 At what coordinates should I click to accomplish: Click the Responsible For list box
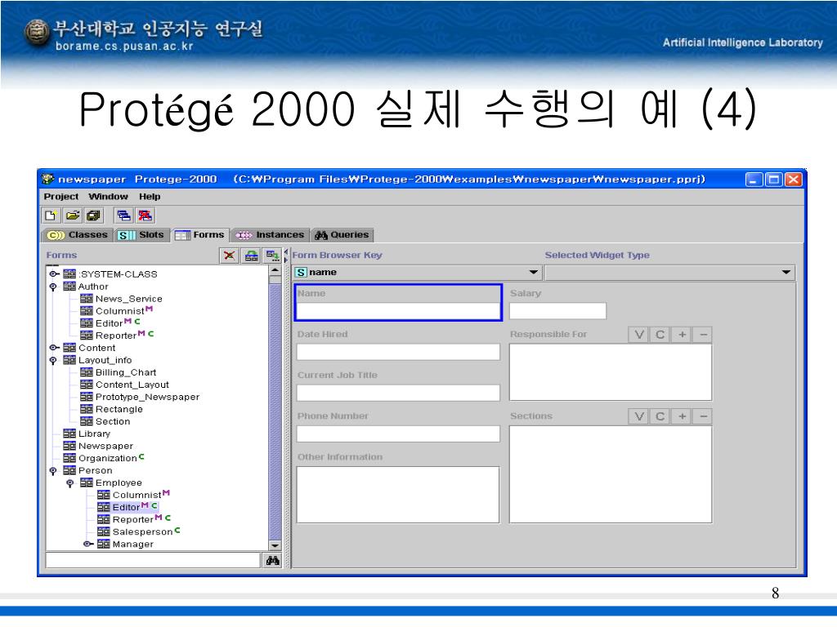611,372
